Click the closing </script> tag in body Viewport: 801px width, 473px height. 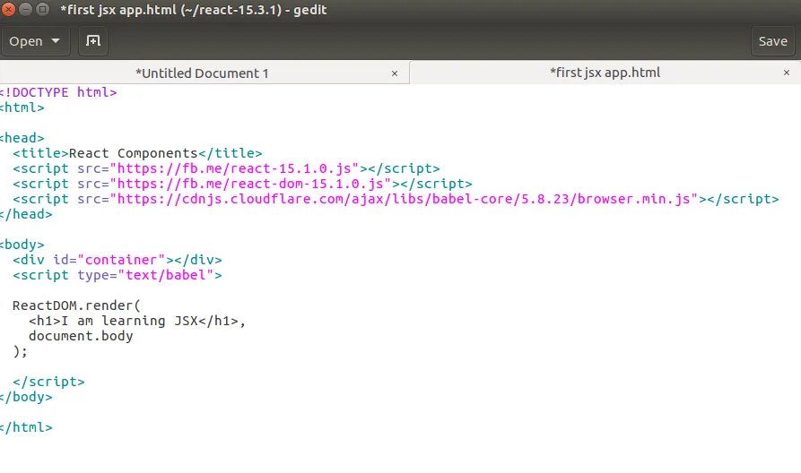click(x=48, y=382)
